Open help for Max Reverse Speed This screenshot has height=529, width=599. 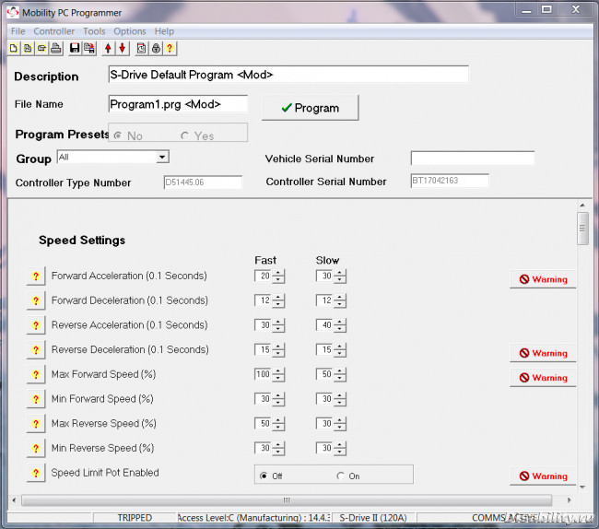click(36, 424)
